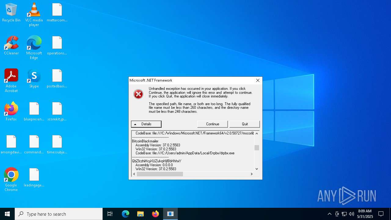Select the bluepresen... file icon
The height and width of the screenshot is (220, 391).
click(34, 112)
